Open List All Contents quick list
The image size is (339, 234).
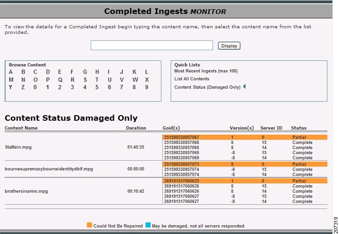(x=192, y=79)
